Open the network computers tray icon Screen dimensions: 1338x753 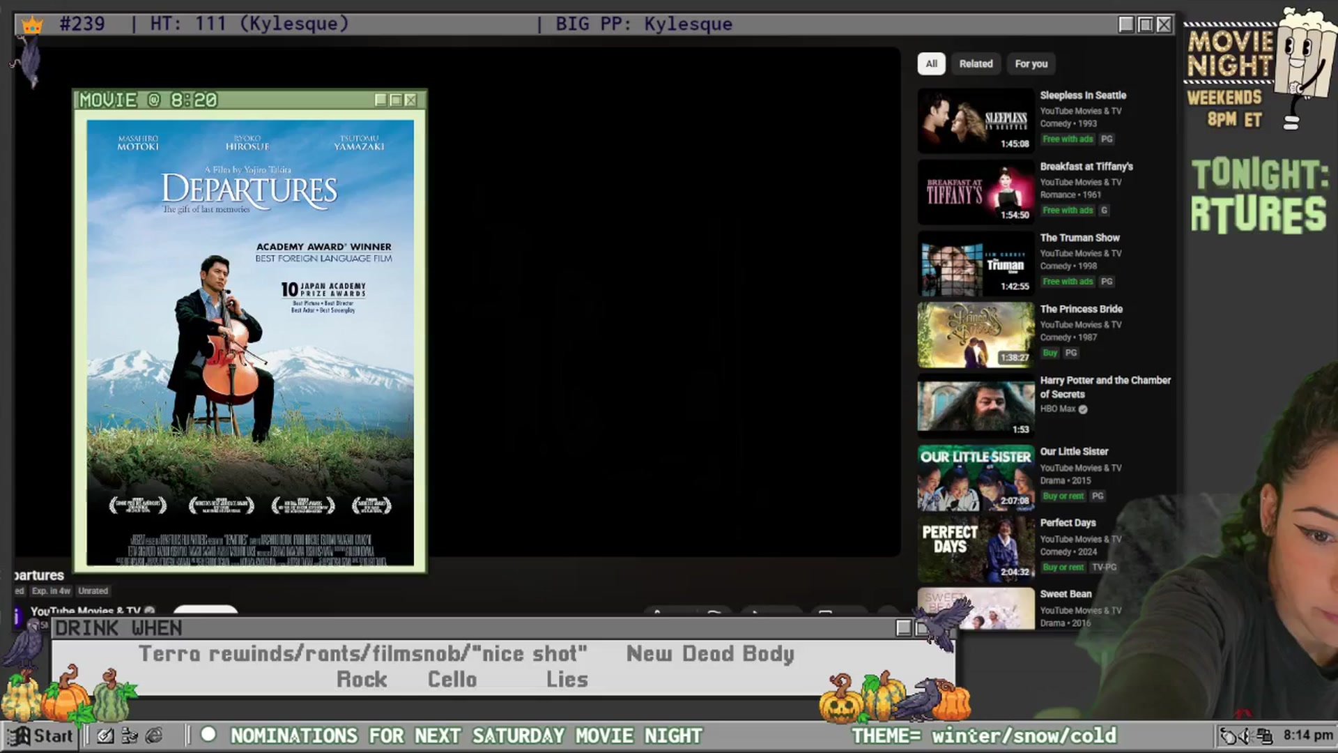1265,736
